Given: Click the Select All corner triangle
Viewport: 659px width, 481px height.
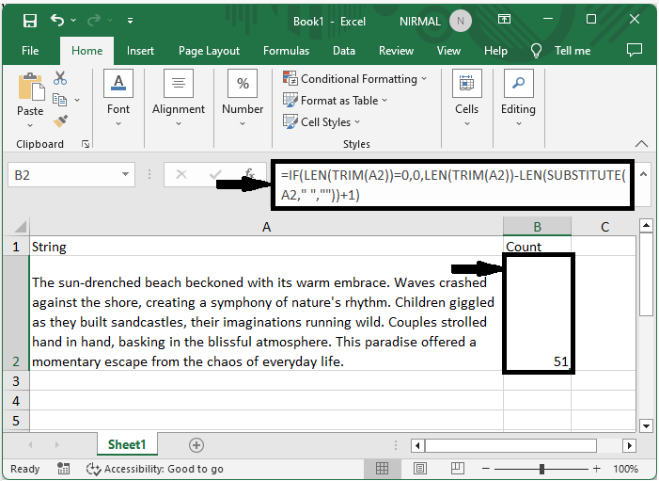Looking at the screenshot, I should click(x=20, y=226).
